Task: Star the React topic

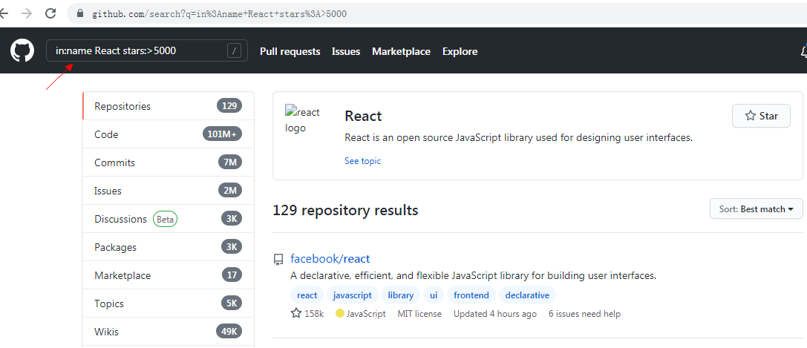Action: 761,116
